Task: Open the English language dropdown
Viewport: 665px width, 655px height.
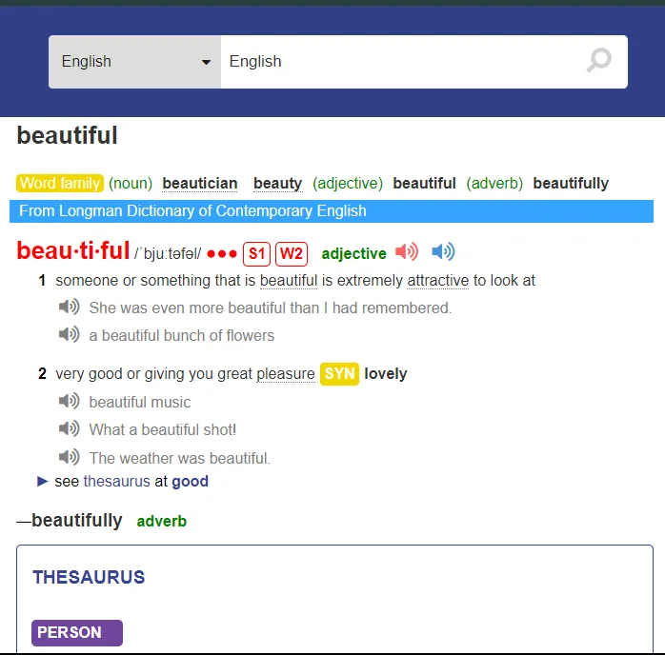Action: pos(134,62)
